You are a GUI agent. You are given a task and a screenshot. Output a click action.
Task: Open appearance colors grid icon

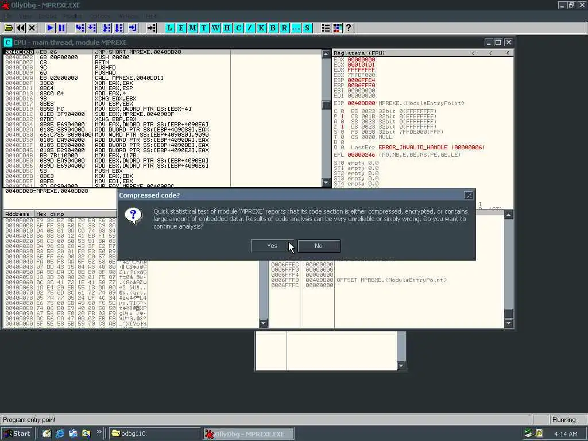coord(338,28)
